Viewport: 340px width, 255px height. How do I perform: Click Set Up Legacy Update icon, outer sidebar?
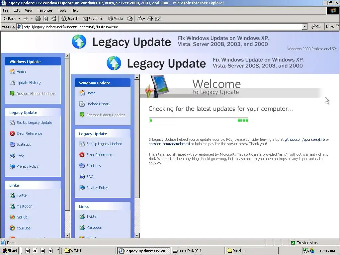click(12, 123)
